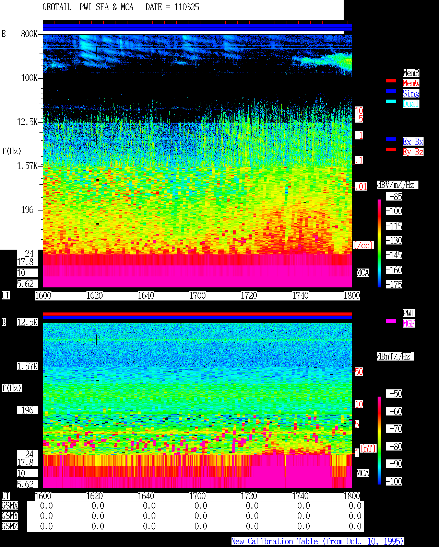The image size is (439, 547).
Task: Click the red 50 nT tick label
Action: (x=359, y=372)
